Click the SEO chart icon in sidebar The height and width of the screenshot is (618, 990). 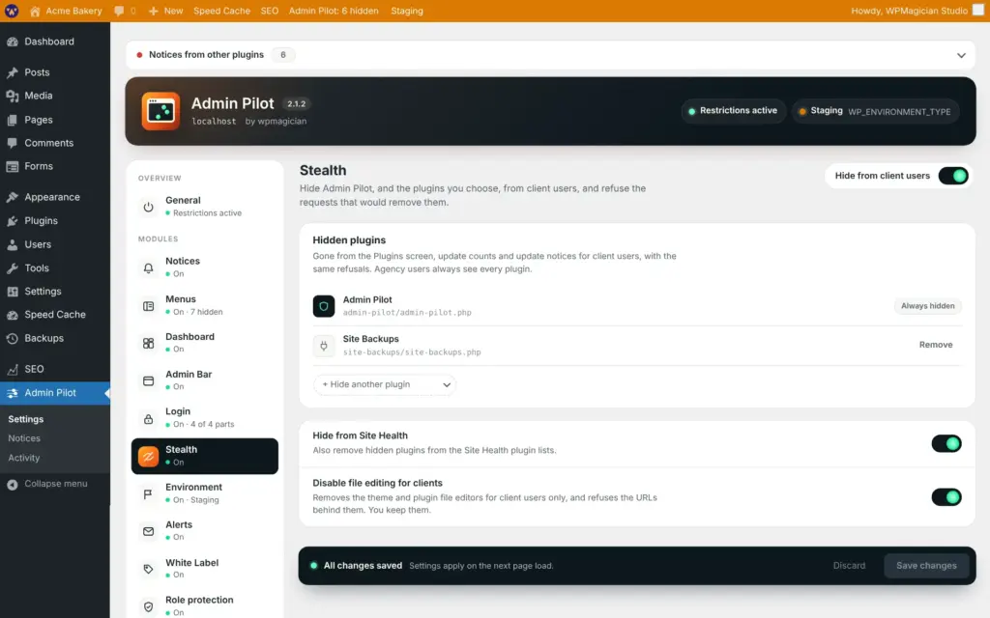pos(13,370)
